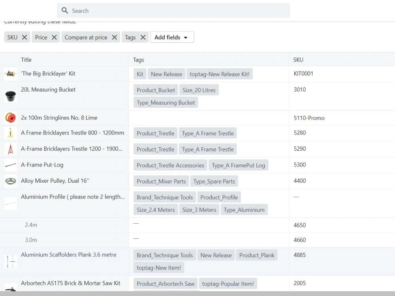Image resolution: width=395 pixels, height=296 pixels.
Task: Select the 2.4m variant row
Action: (31, 225)
